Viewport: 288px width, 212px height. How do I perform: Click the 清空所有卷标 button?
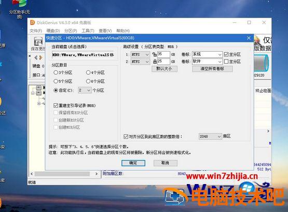[x=212, y=69]
